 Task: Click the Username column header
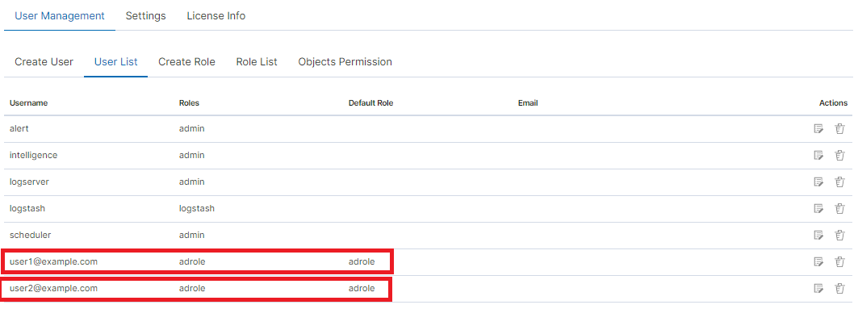tap(28, 102)
